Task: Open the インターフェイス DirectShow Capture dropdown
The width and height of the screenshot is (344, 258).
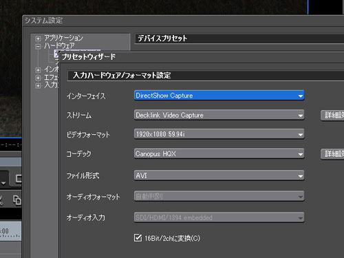Action: pyautogui.click(x=219, y=96)
